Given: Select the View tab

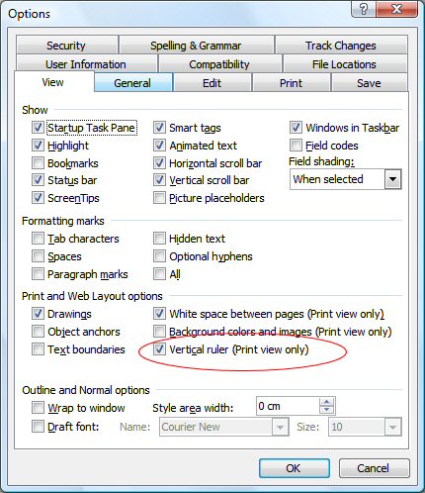Looking at the screenshot, I should coord(53,82).
